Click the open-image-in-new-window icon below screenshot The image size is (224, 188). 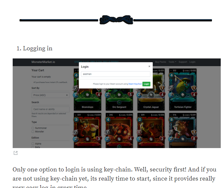(16, 153)
